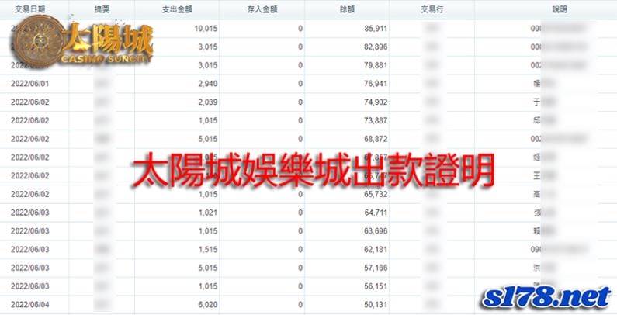
Task: Click the 餘額 column header
Action: 347,9
